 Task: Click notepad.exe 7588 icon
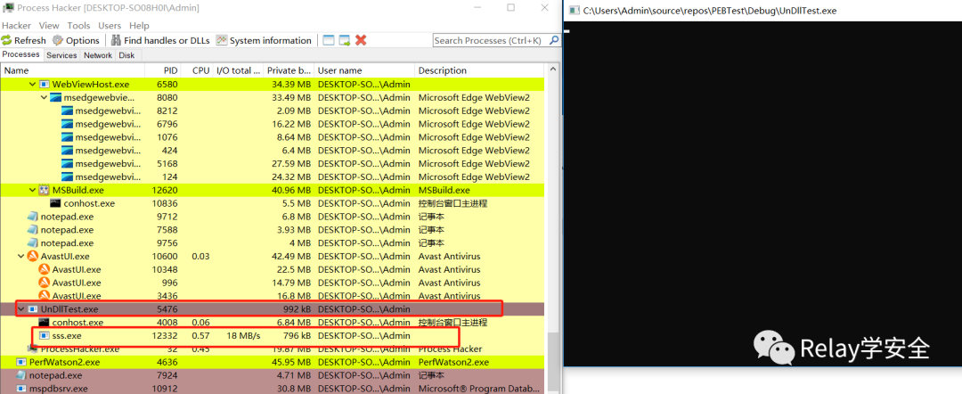click(x=33, y=230)
